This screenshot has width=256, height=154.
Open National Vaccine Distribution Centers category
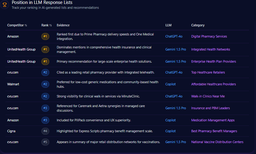click(217, 142)
